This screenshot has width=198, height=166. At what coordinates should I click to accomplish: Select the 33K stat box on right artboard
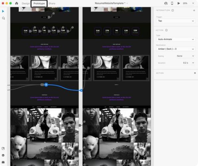(x=135, y=31)
